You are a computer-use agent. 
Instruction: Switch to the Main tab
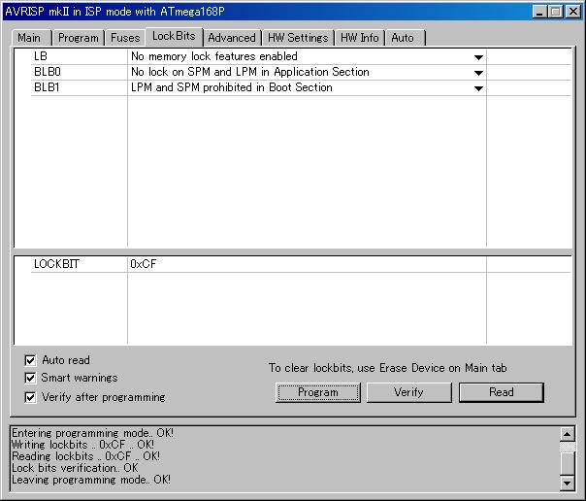[x=31, y=38]
